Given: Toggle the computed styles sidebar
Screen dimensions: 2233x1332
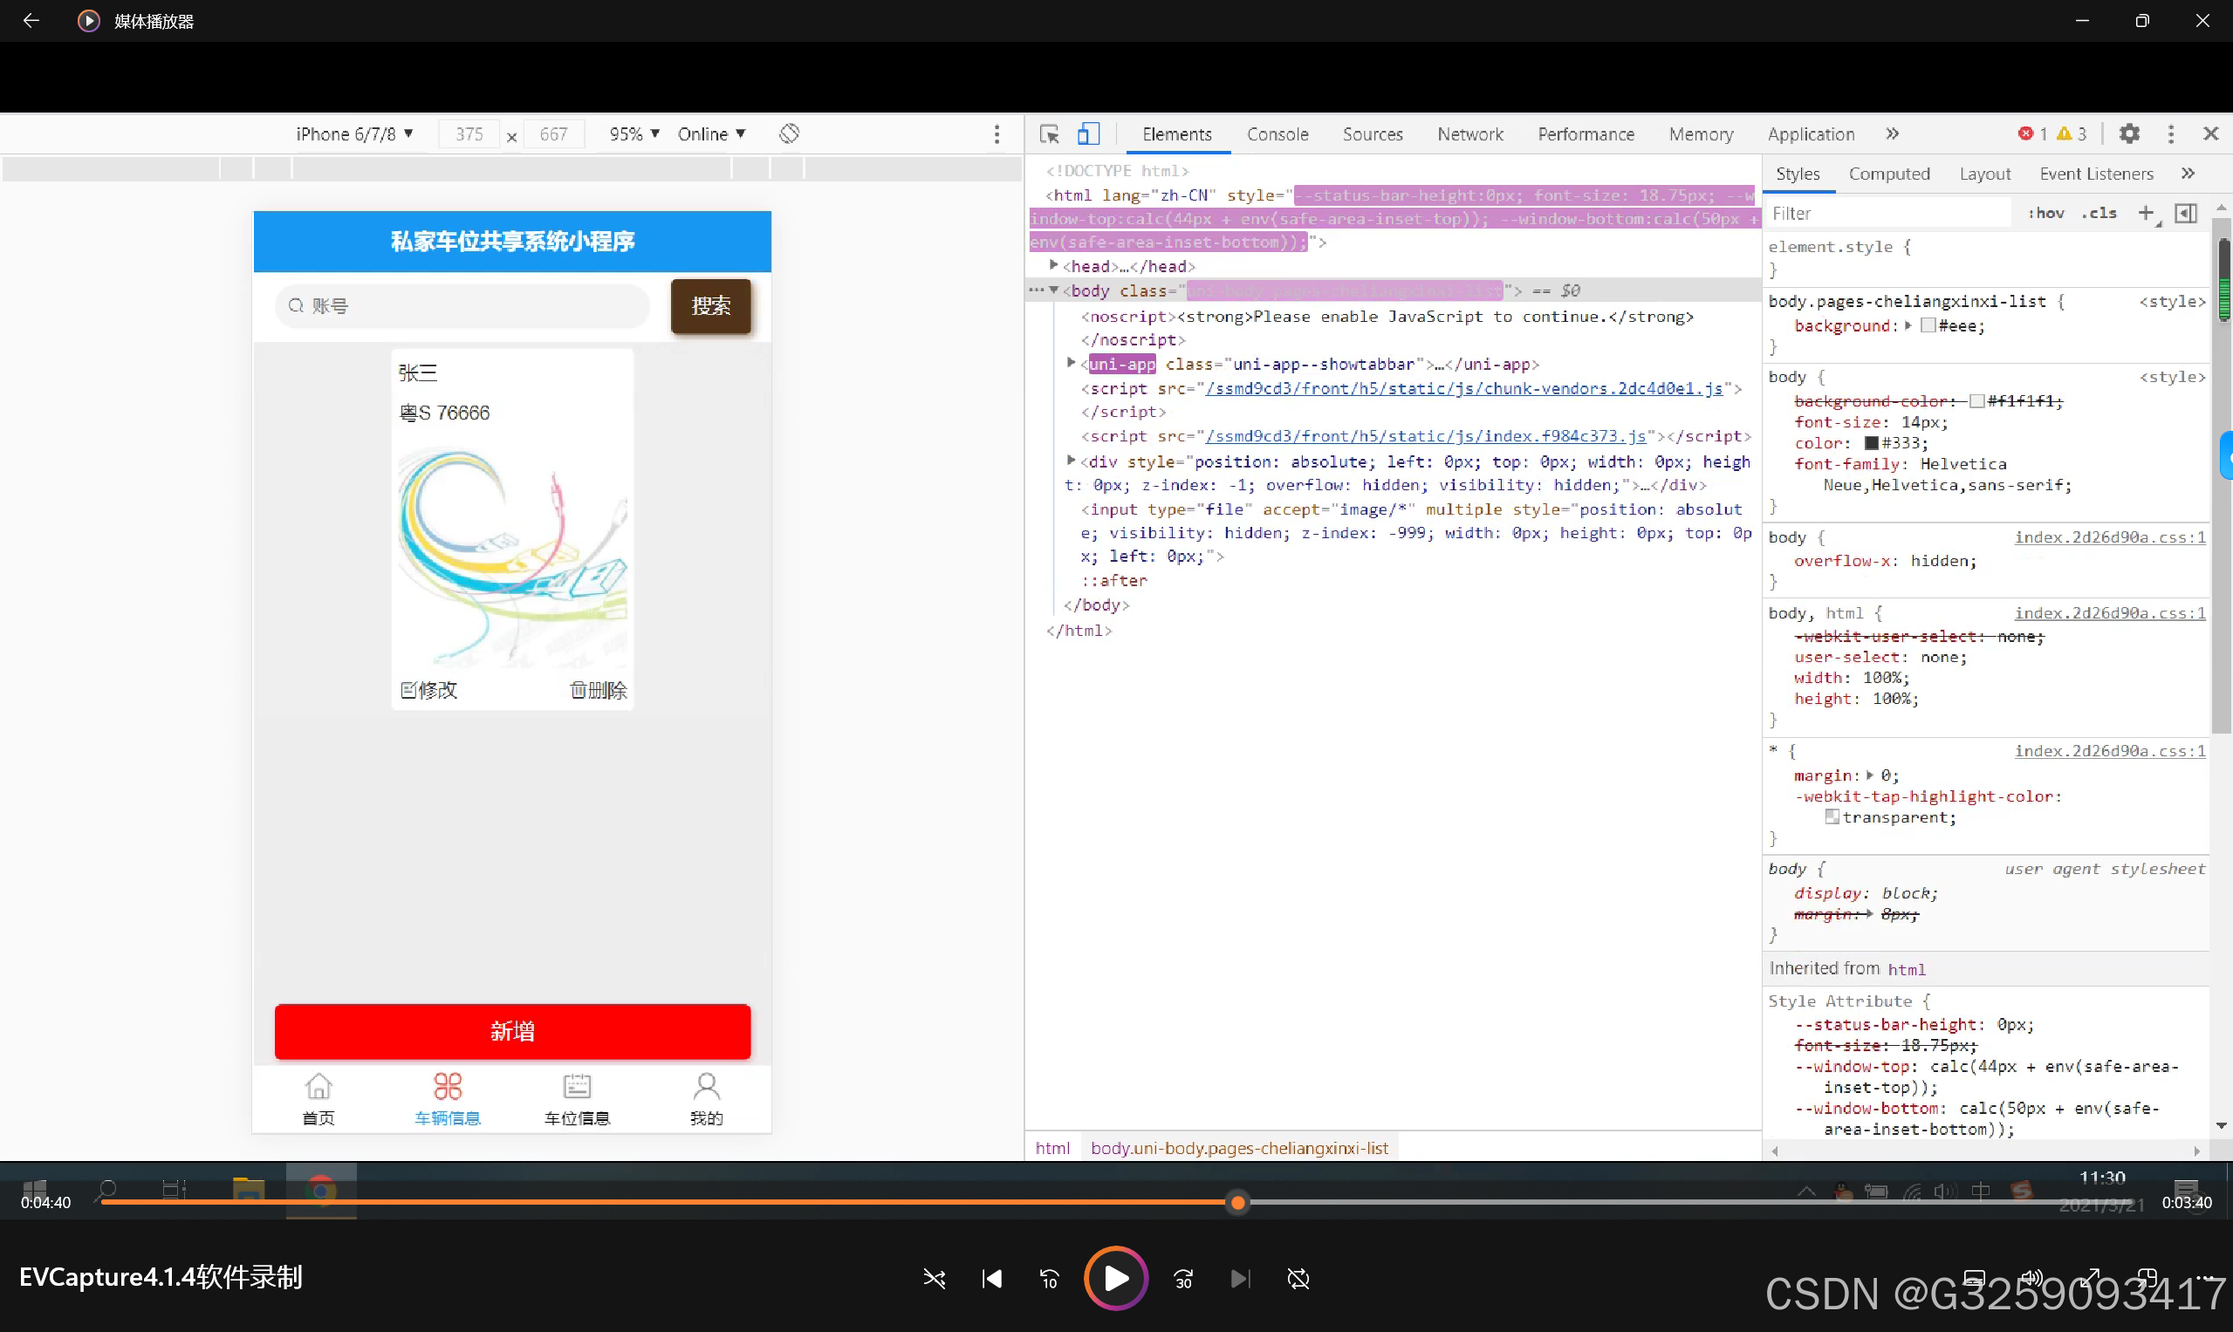Looking at the screenshot, I should pos(2185,213).
